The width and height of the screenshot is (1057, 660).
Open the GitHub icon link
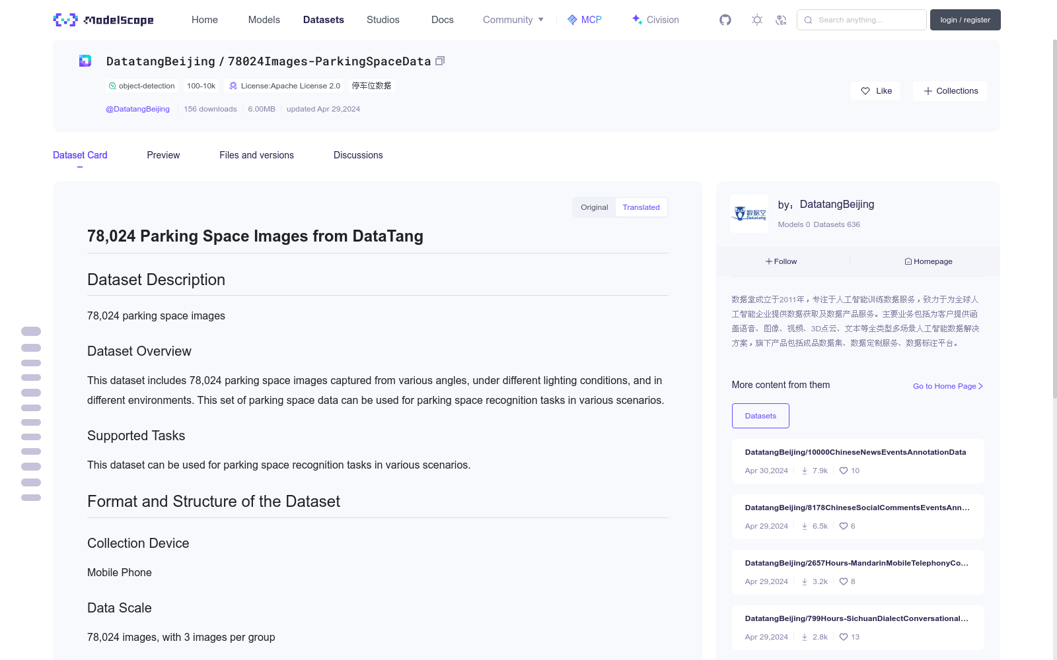(725, 20)
